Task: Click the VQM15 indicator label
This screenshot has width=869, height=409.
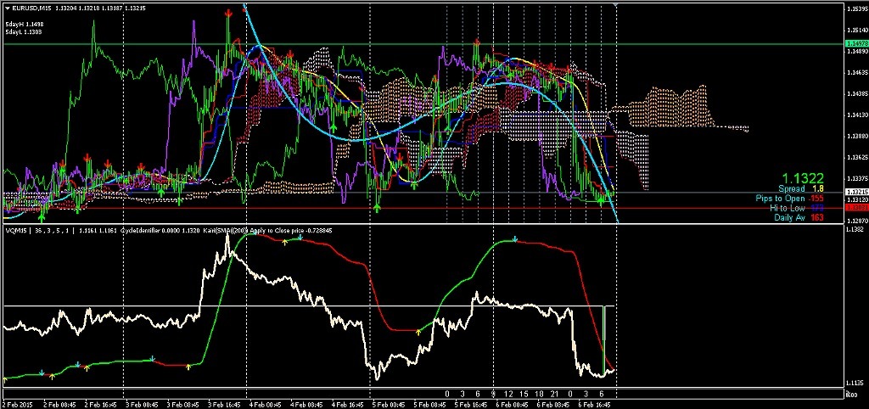Action: click(17, 230)
